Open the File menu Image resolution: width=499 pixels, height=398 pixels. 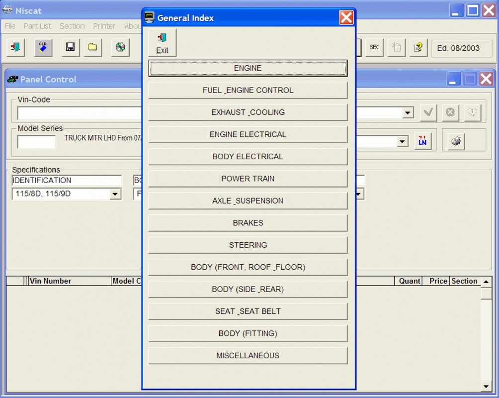[x=10, y=26]
